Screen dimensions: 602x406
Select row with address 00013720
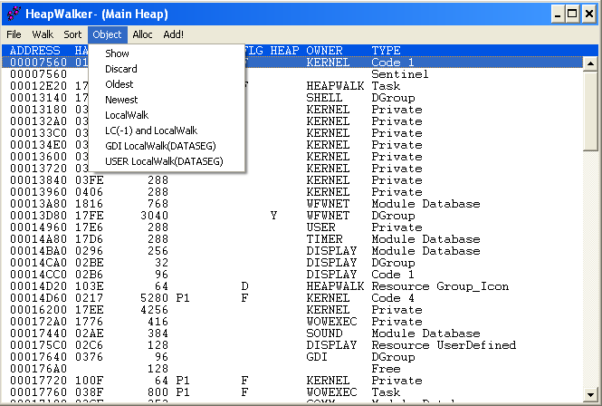click(x=292, y=169)
